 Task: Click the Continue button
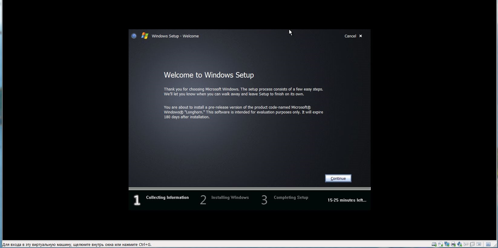pyautogui.click(x=338, y=178)
